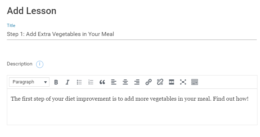Viewport: 260px width, 137px height.
Task: Insert a bulleted list
Action: click(79, 82)
